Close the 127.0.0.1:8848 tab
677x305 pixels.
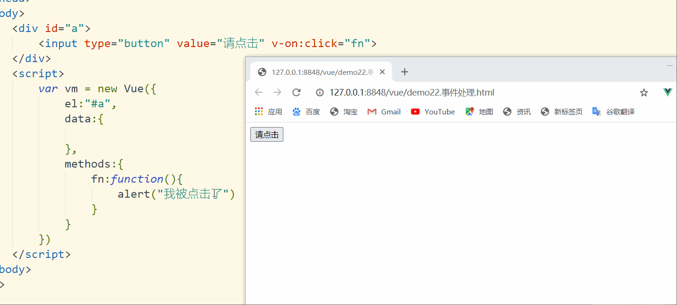coord(382,72)
